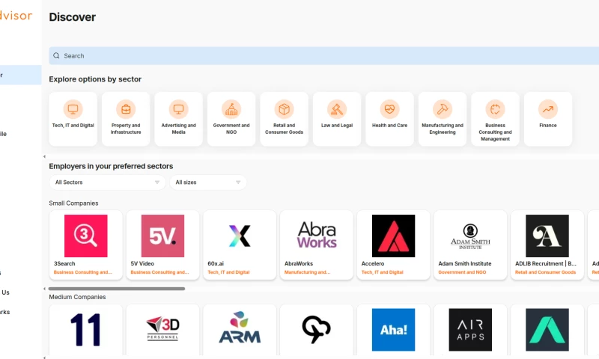The height and width of the screenshot is (359, 599).
Task: Click the left arrow of Small Companies scrollbar
Action: pyautogui.click(x=44, y=289)
